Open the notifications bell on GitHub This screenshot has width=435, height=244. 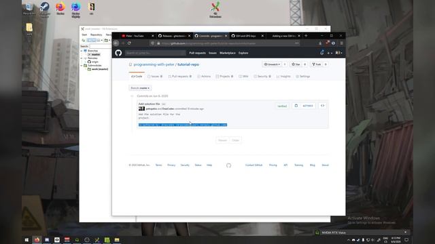pos(321,53)
